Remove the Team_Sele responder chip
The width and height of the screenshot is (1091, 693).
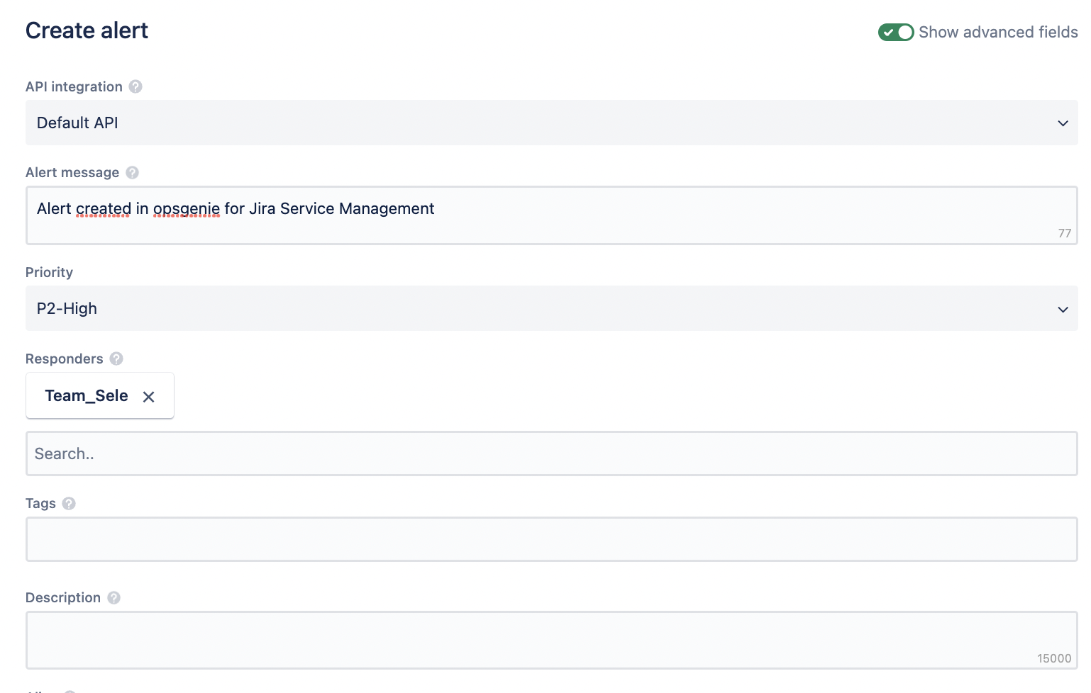pos(148,397)
